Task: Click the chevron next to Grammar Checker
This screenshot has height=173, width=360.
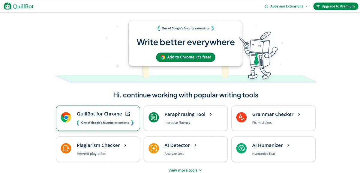Action: tap(299, 114)
